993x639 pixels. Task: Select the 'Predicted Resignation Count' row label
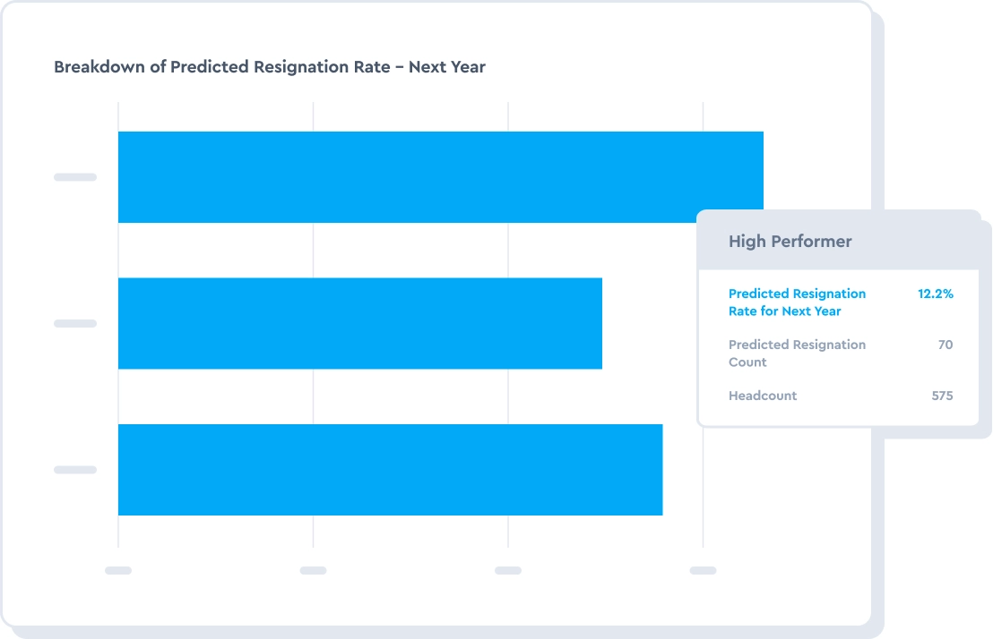pos(797,354)
